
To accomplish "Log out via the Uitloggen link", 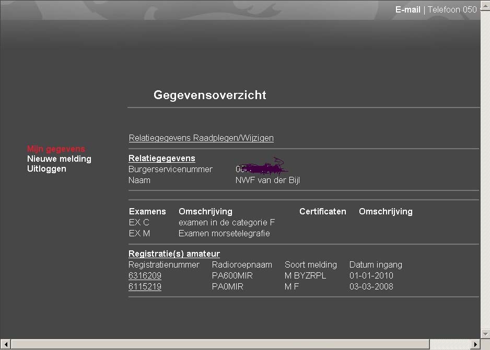I will 46,168.
